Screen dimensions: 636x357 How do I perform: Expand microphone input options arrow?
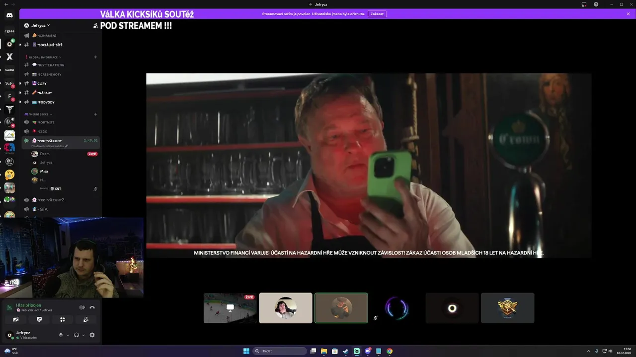(68, 335)
